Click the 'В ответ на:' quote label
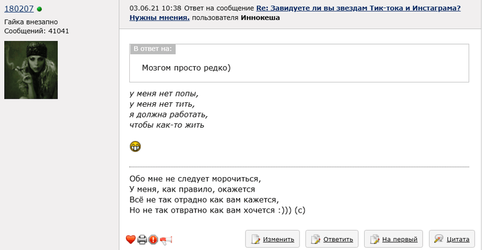 [153, 49]
